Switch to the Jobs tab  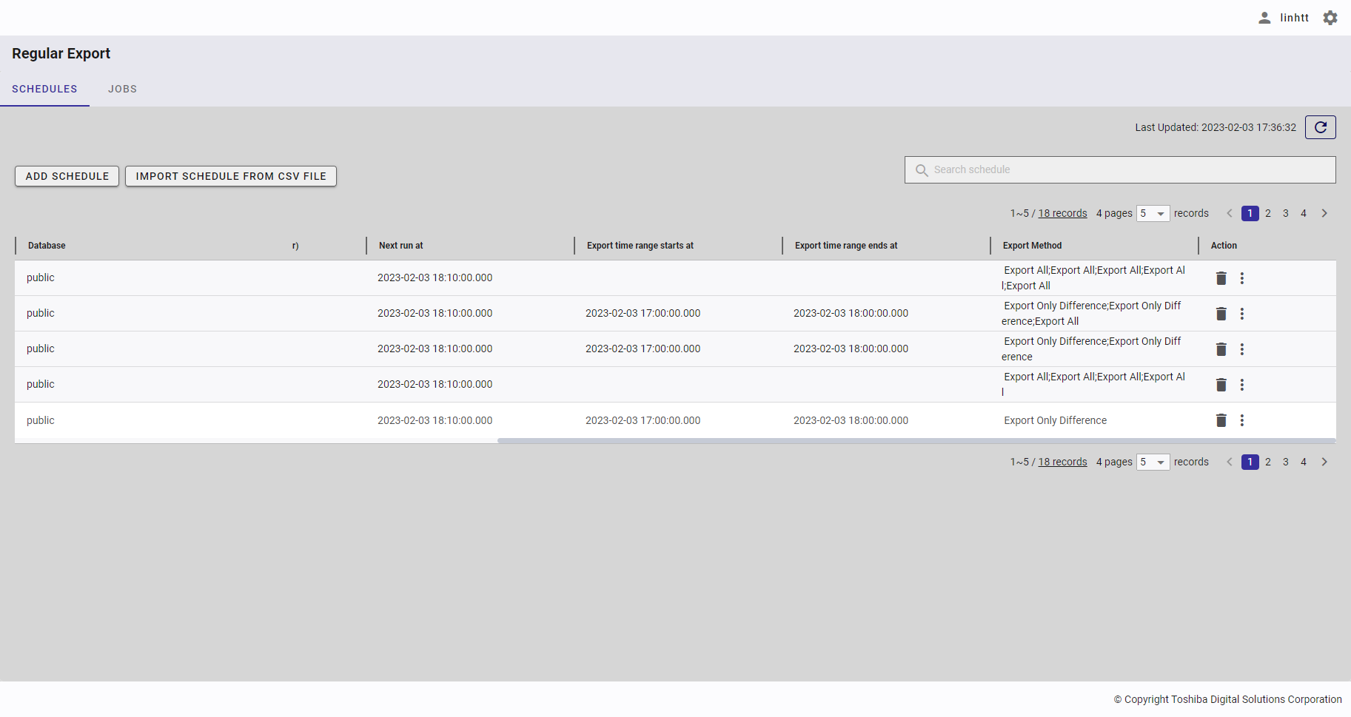(122, 89)
